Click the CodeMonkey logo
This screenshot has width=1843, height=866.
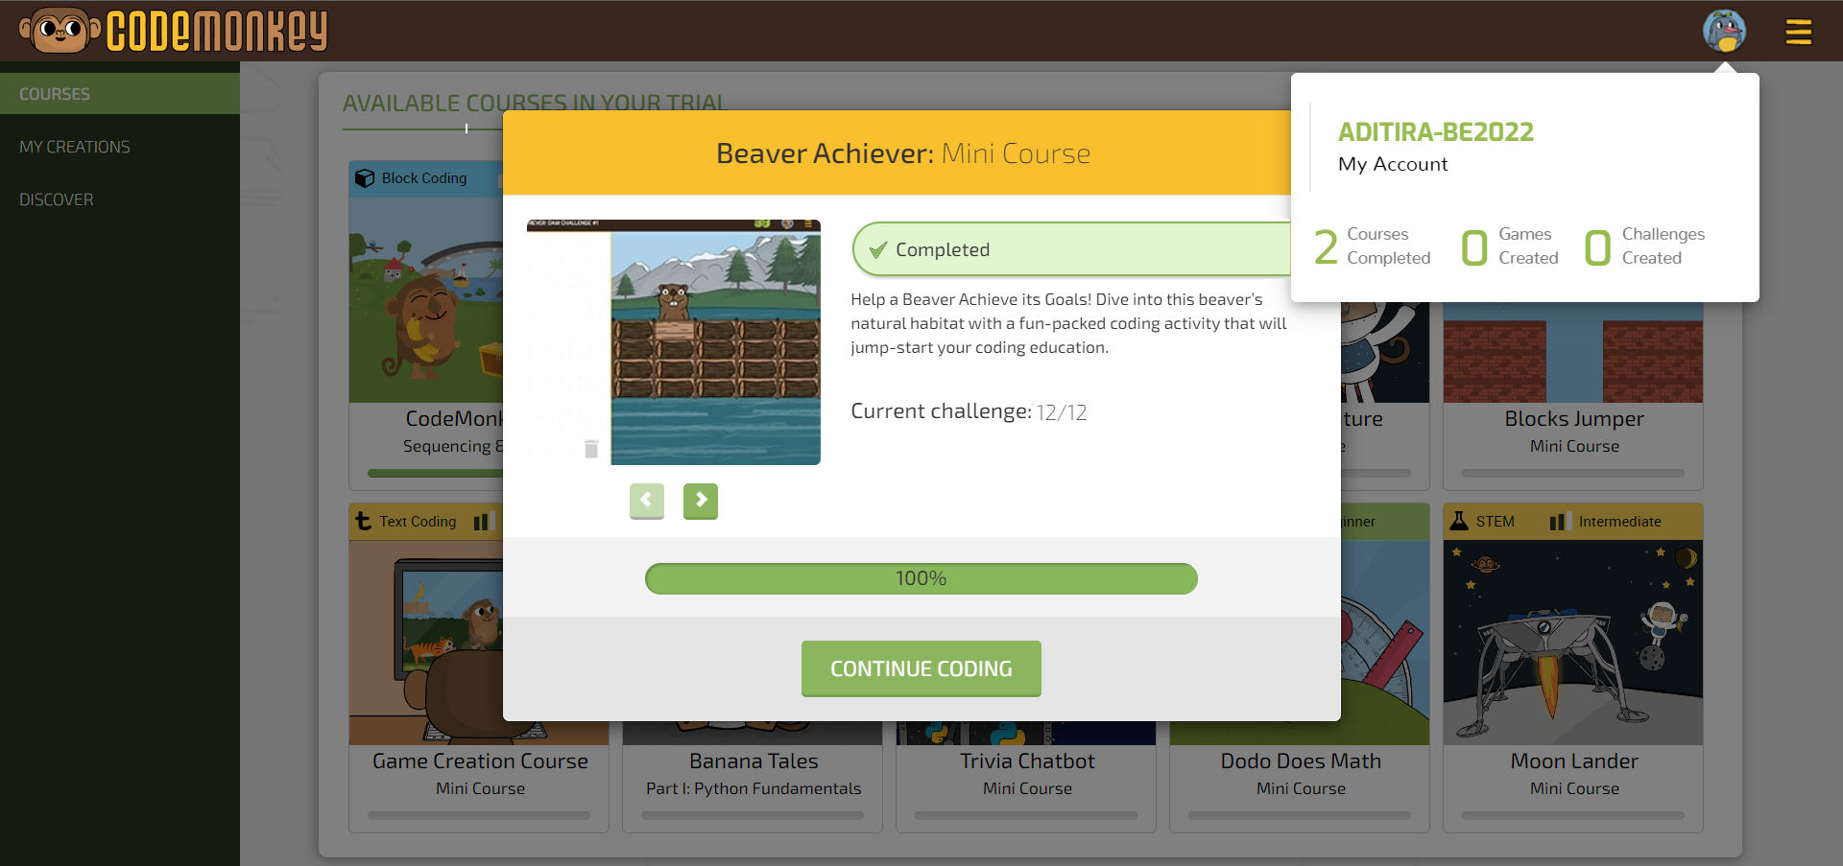point(174,30)
